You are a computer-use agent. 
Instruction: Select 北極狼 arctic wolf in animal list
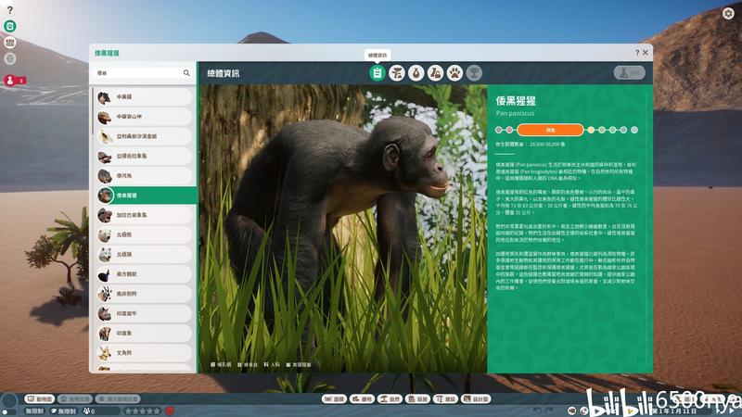(x=145, y=254)
